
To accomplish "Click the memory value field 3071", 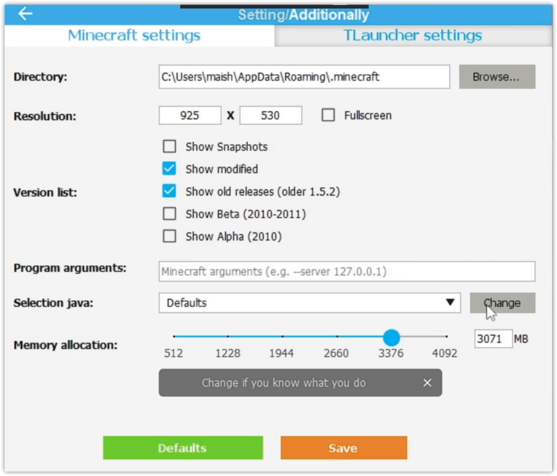I will [493, 339].
